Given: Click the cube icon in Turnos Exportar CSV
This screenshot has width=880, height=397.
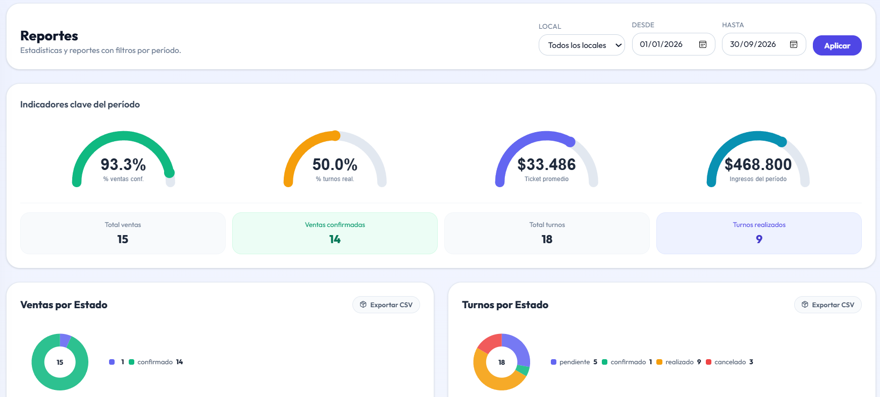Looking at the screenshot, I should 805,305.
